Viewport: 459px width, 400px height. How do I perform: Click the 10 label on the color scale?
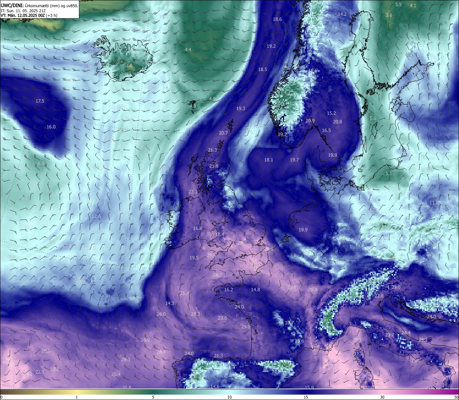click(229, 397)
